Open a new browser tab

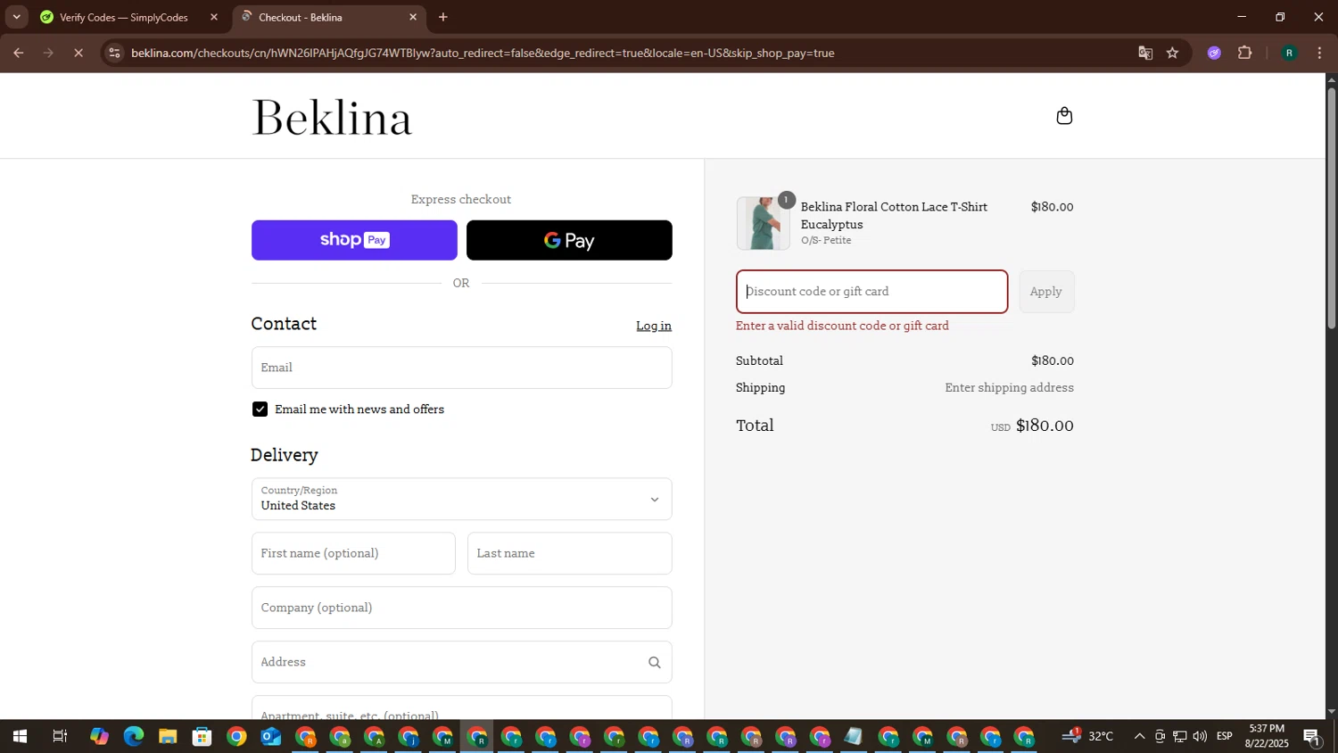point(442,17)
